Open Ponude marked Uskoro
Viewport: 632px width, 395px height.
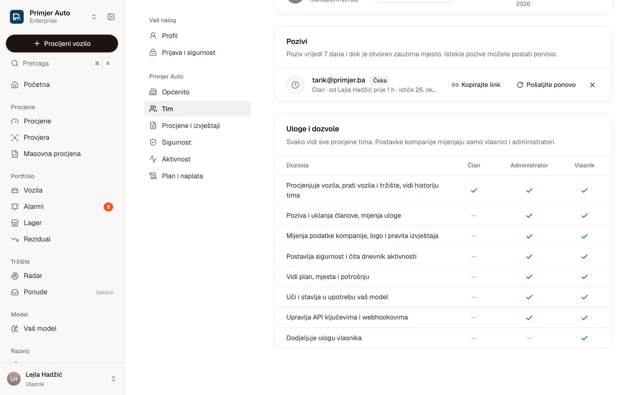[62, 292]
